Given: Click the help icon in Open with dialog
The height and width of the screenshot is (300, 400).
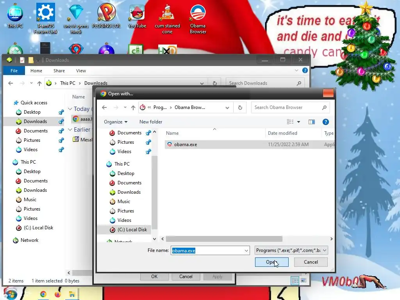Looking at the screenshot, I should tap(325, 122).
